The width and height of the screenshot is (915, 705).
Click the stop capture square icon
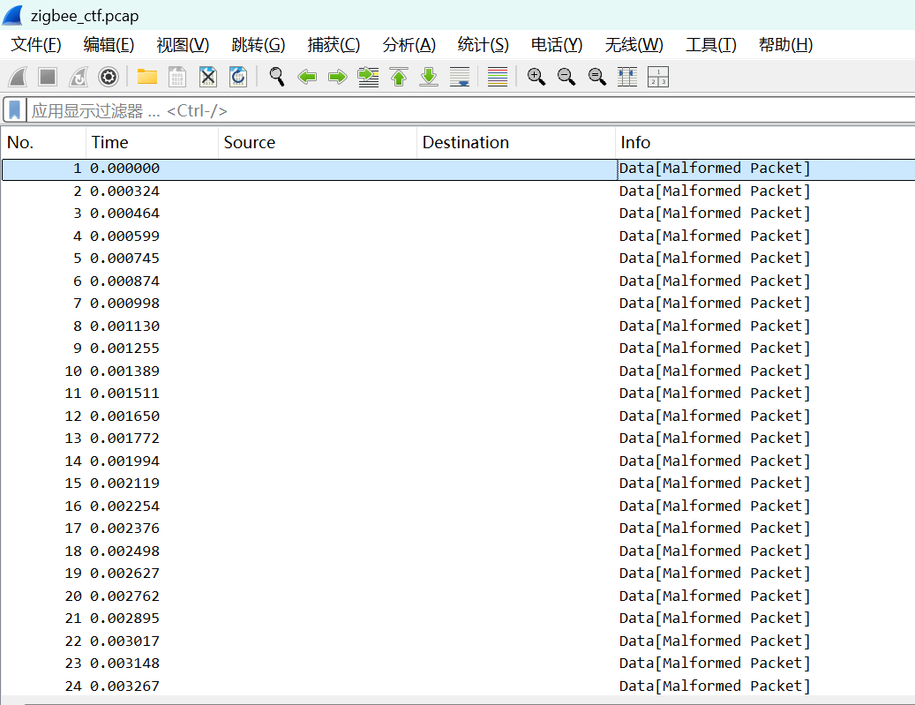[x=48, y=77]
